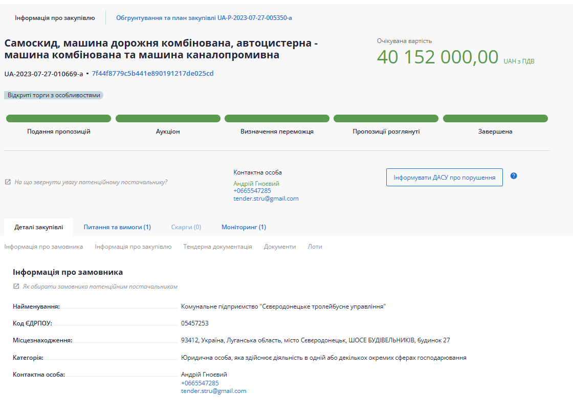Jump to Тендерна документація section
Image resolution: width=573 pixels, height=415 pixels.
217,247
